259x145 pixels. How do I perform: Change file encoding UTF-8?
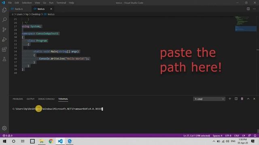coord(228,136)
